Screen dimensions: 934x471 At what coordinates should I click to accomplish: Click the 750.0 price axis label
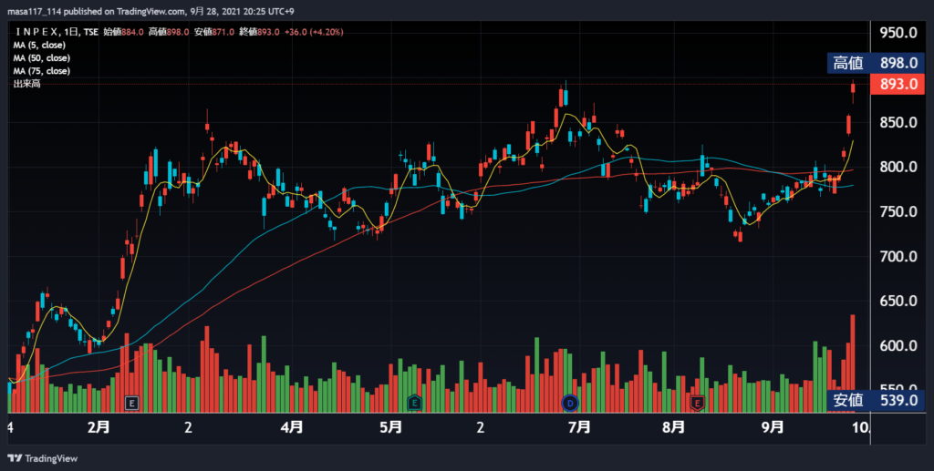pos(898,211)
